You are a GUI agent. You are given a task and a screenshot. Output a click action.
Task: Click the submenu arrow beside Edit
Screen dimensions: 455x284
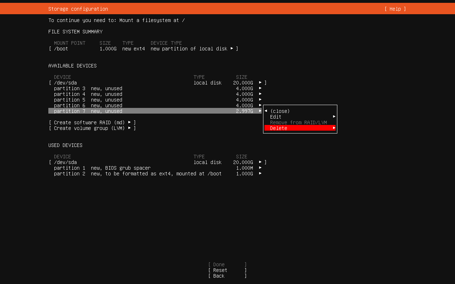tap(334, 117)
